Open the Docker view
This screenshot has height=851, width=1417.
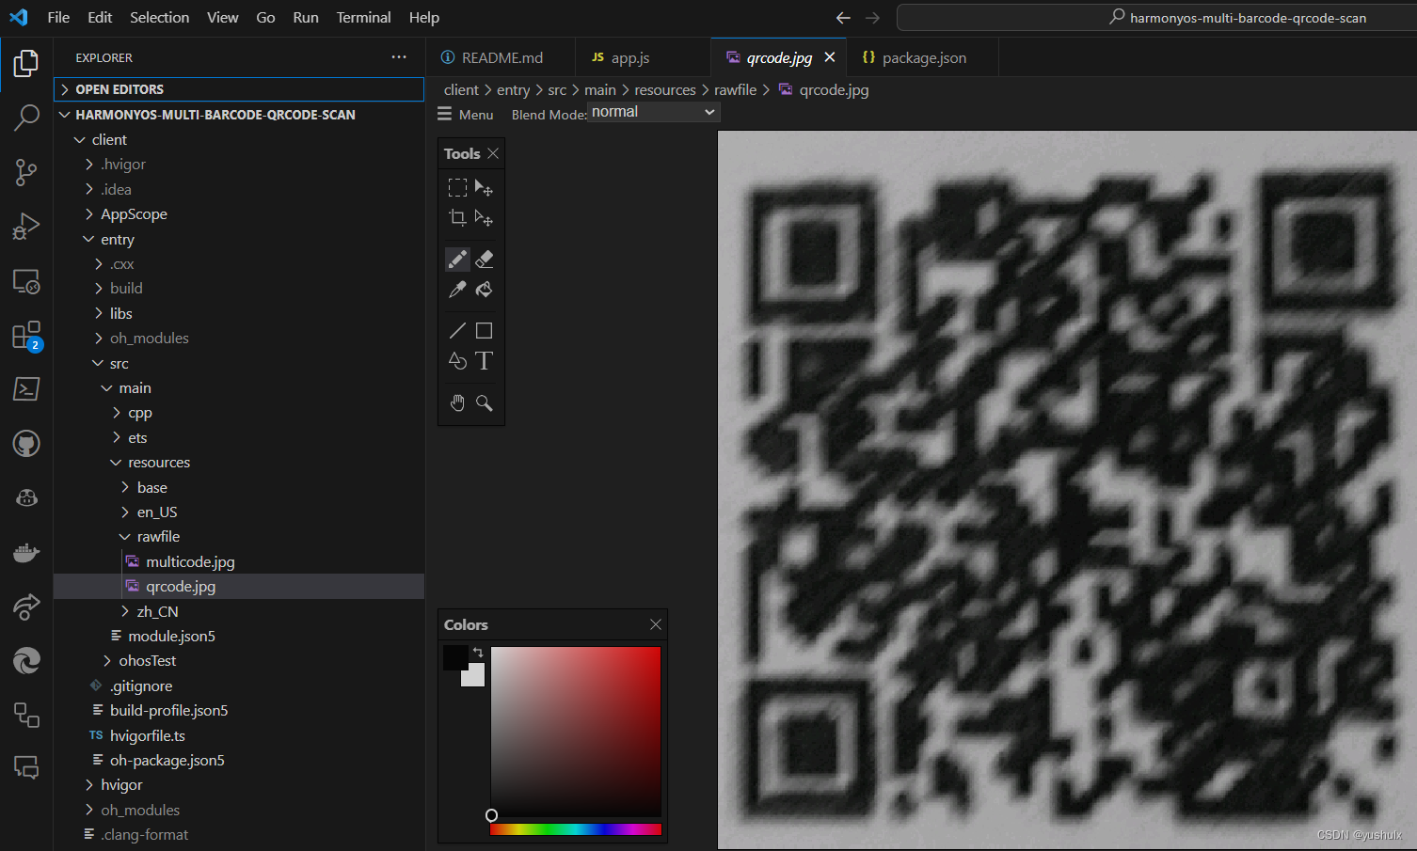26,553
